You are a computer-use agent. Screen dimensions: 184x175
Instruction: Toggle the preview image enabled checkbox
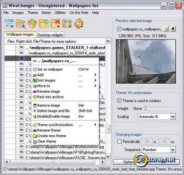119,29
